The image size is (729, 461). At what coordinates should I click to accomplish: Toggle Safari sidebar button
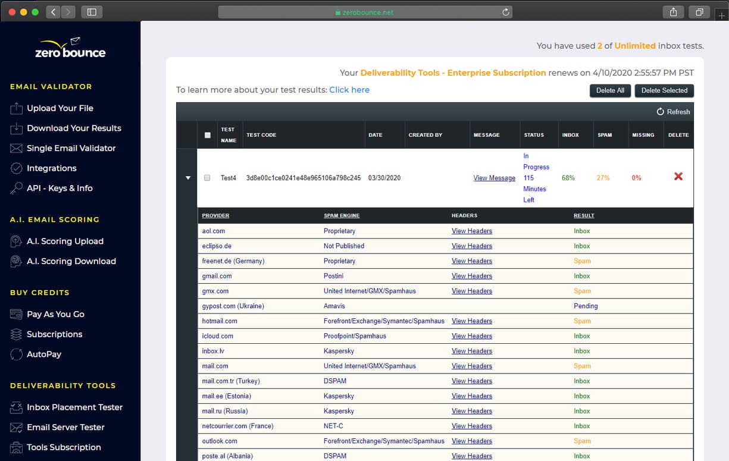click(x=92, y=12)
